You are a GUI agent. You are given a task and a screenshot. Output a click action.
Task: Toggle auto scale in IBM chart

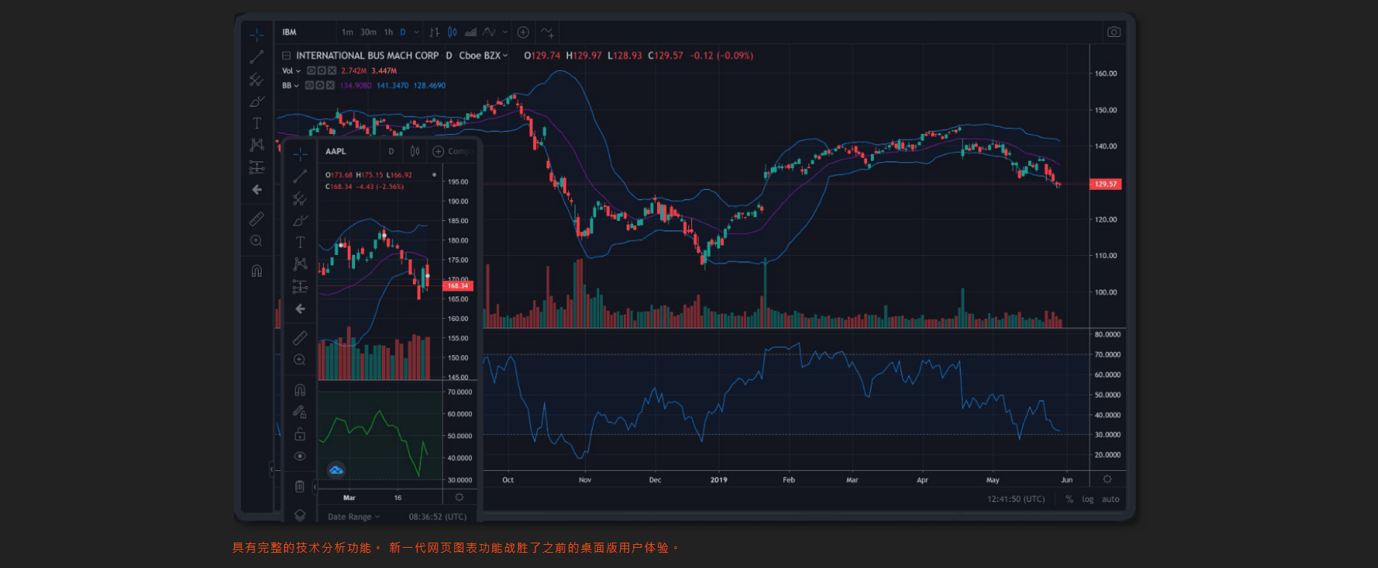pos(1111,499)
